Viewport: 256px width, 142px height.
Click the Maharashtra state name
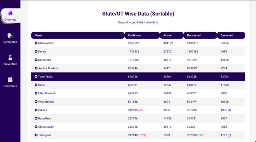pos(46,43)
